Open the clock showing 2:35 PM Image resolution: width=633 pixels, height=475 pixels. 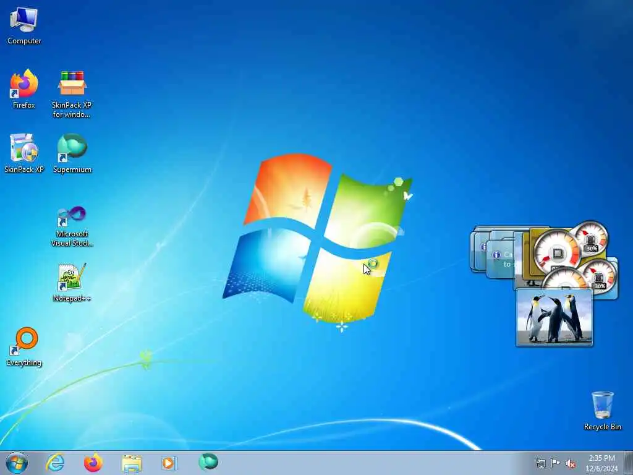click(601, 458)
